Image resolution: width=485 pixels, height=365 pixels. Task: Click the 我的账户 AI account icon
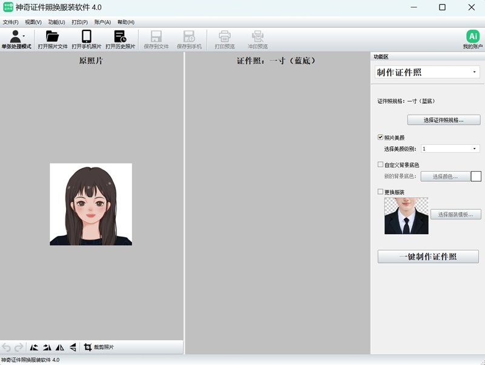click(472, 36)
